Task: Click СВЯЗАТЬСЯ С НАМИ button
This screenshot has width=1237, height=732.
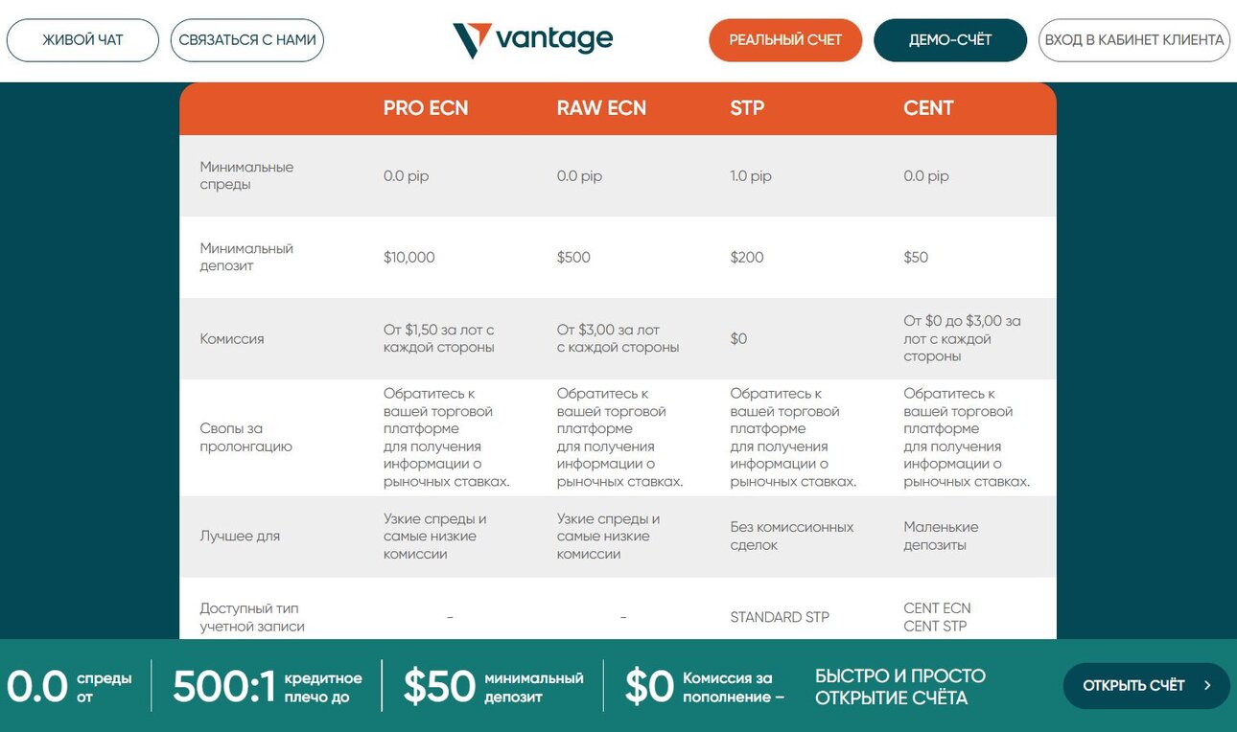Action: click(247, 40)
